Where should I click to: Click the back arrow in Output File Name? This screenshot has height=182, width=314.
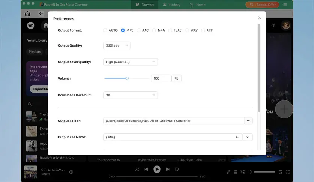(x=237, y=137)
